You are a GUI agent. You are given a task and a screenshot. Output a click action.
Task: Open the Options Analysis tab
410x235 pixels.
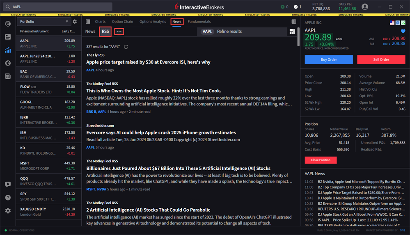point(153,21)
